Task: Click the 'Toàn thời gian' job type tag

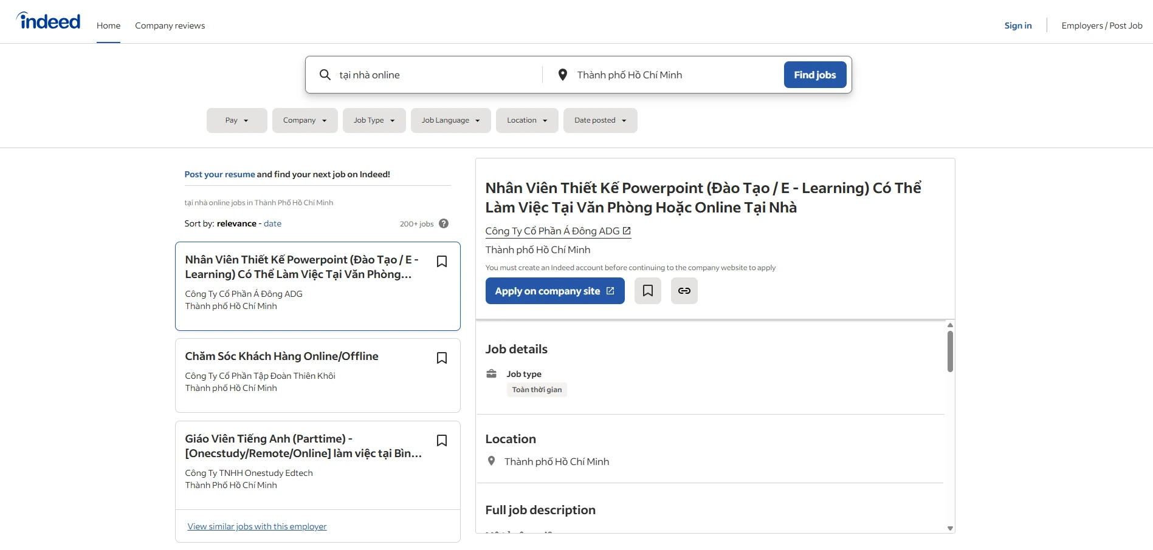Action: [537, 390]
